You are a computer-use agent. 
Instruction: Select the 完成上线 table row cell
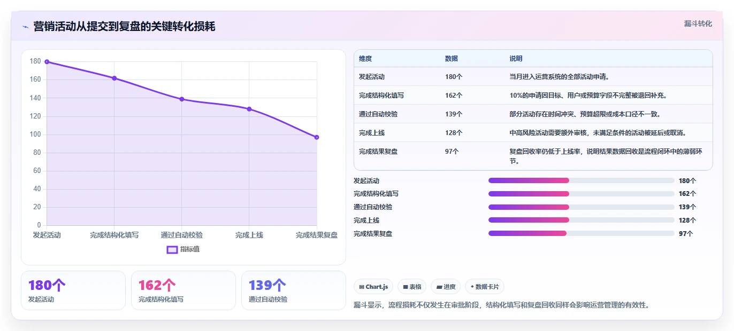point(372,133)
